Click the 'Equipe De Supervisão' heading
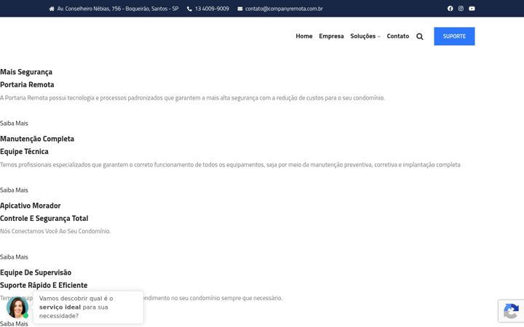Image resolution: width=524 pixels, height=327 pixels. click(x=36, y=272)
